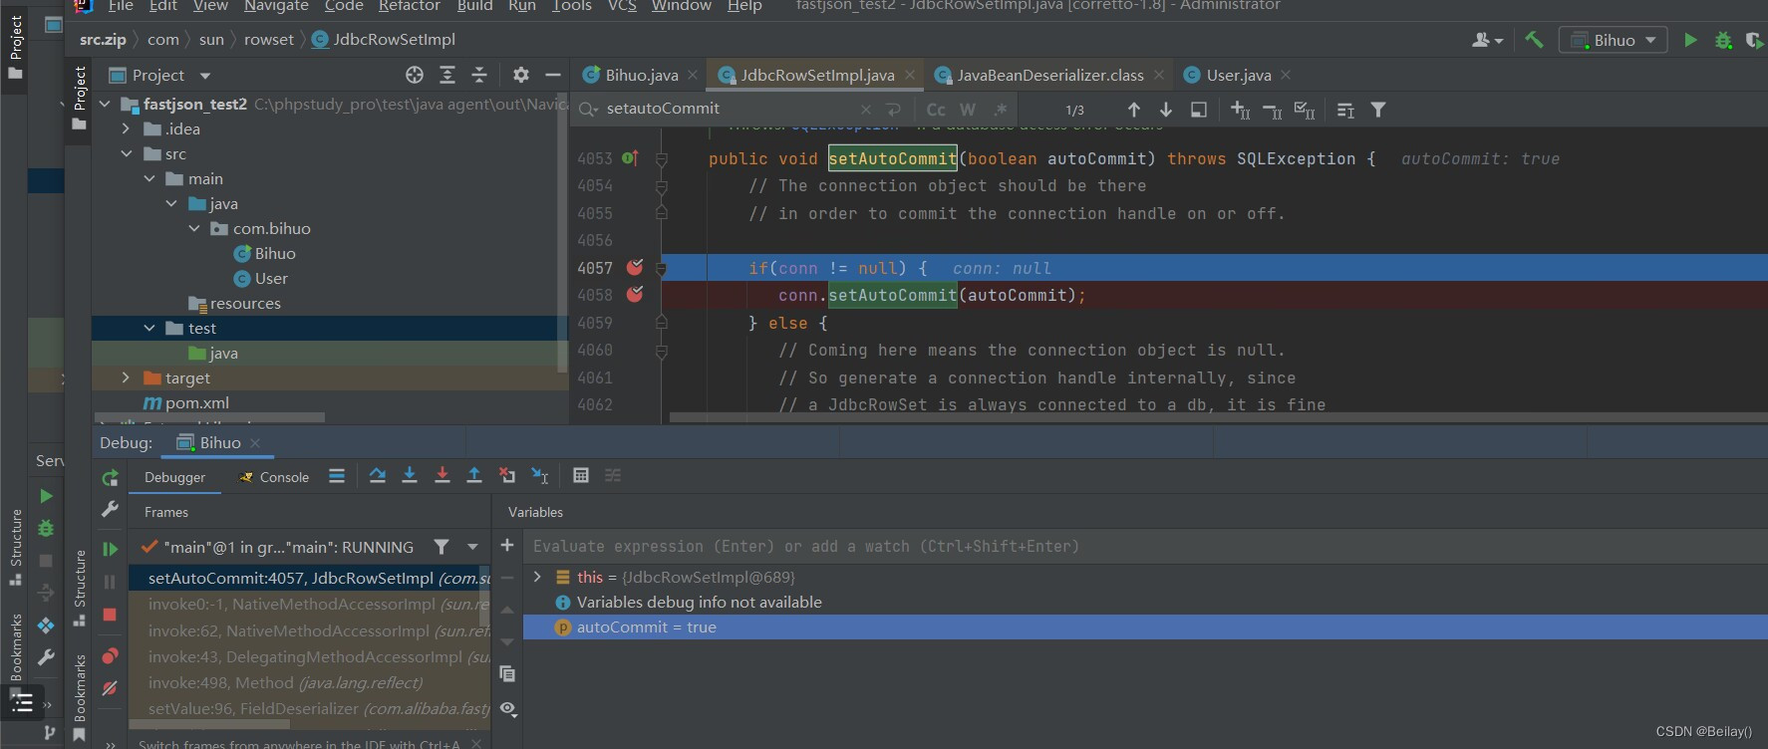
Task: Select invoke0:-1 NativeMethodAccessorImpl frame
Action: click(x=310, y=604)
